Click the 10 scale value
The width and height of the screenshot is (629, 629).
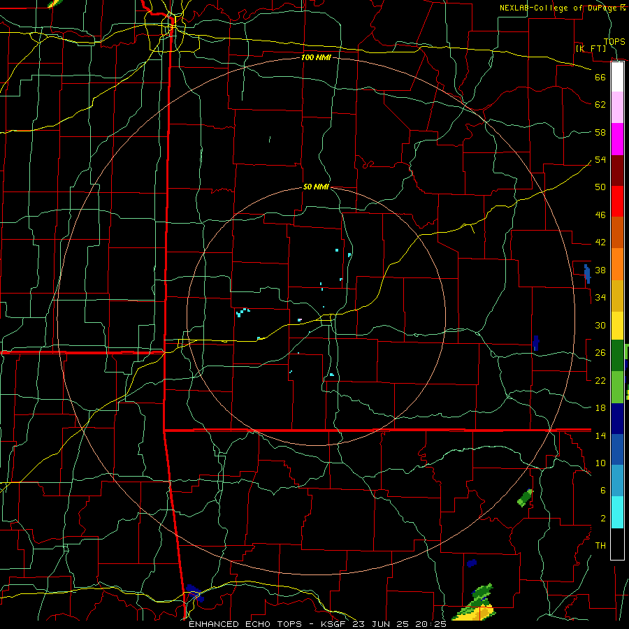click(600, 463)
